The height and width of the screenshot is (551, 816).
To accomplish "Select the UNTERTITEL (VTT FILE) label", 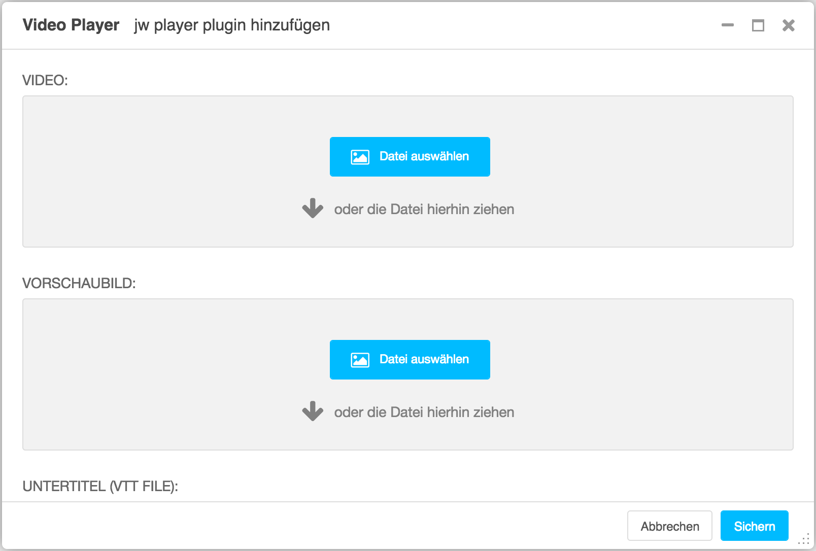I will pyautogui.click(x=100, y=486).
